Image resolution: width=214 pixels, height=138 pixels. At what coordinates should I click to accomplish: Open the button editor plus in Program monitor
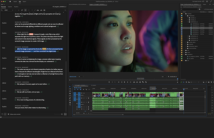(x=177, y=82)
